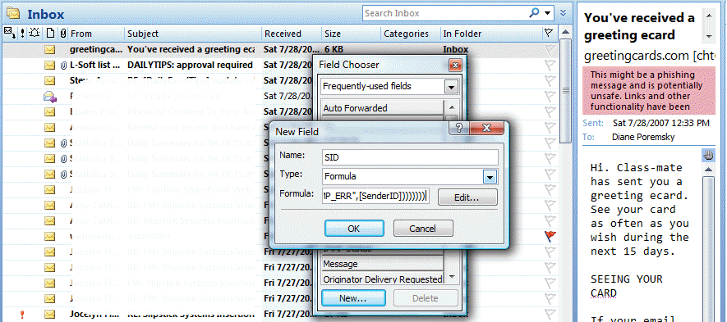This screenshot has width=727, height=322.
Task: Click message list vertical scrollbar thumb
Action: pos(565,91)
